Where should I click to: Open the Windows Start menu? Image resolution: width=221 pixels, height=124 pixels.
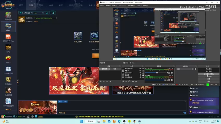[x=81, y=121]
